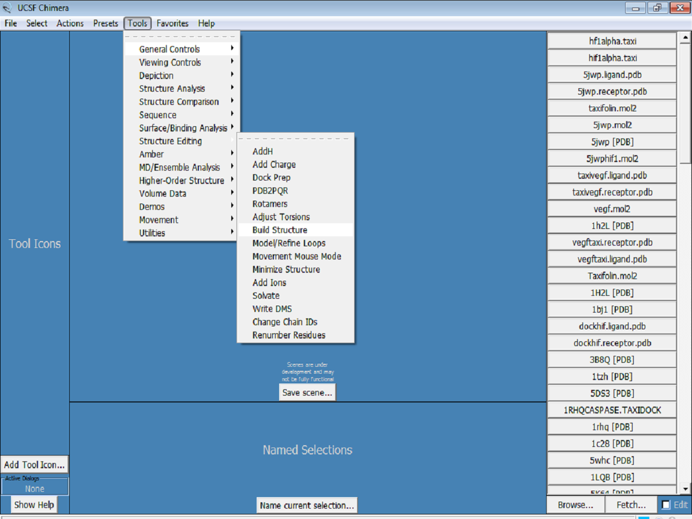Click scrollbar down arrow in file list

pos(685,490)
